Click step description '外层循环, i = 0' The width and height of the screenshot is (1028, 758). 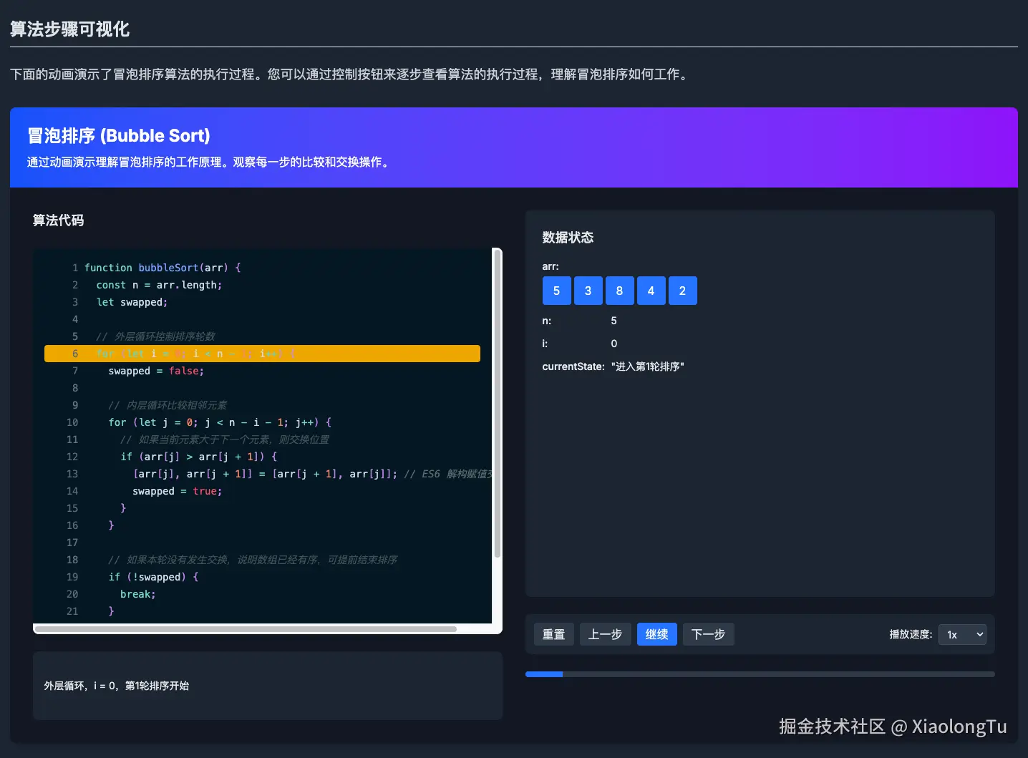pos(117,686)
